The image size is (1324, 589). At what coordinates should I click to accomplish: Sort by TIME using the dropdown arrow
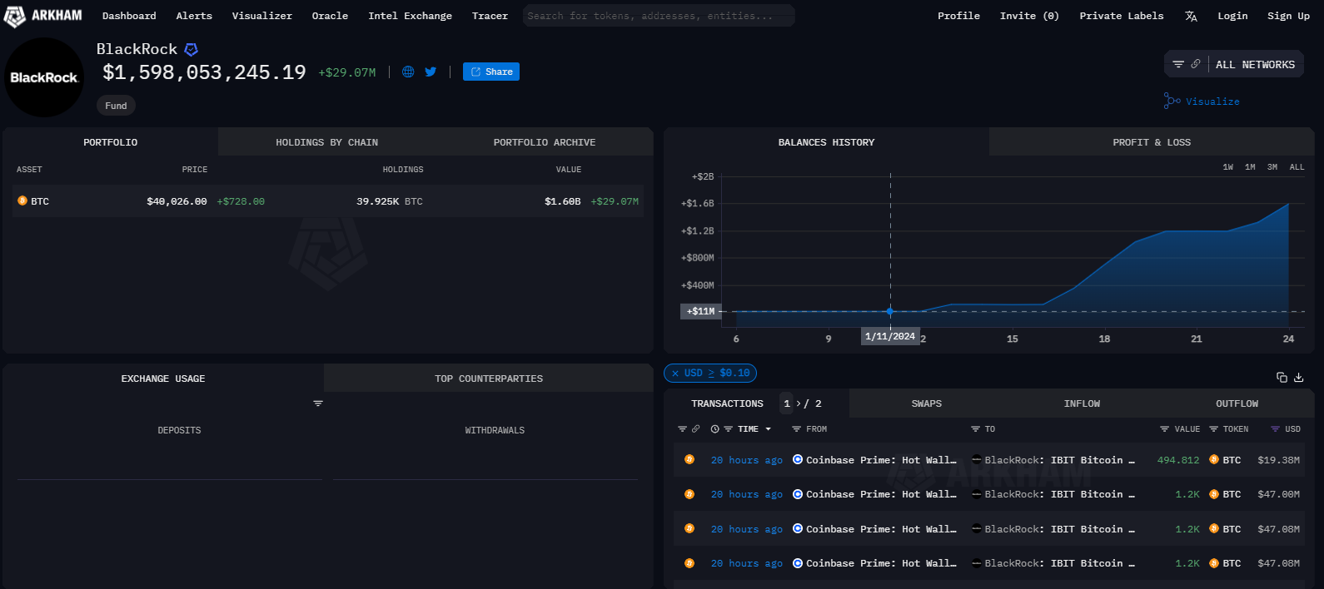[769, 429]
